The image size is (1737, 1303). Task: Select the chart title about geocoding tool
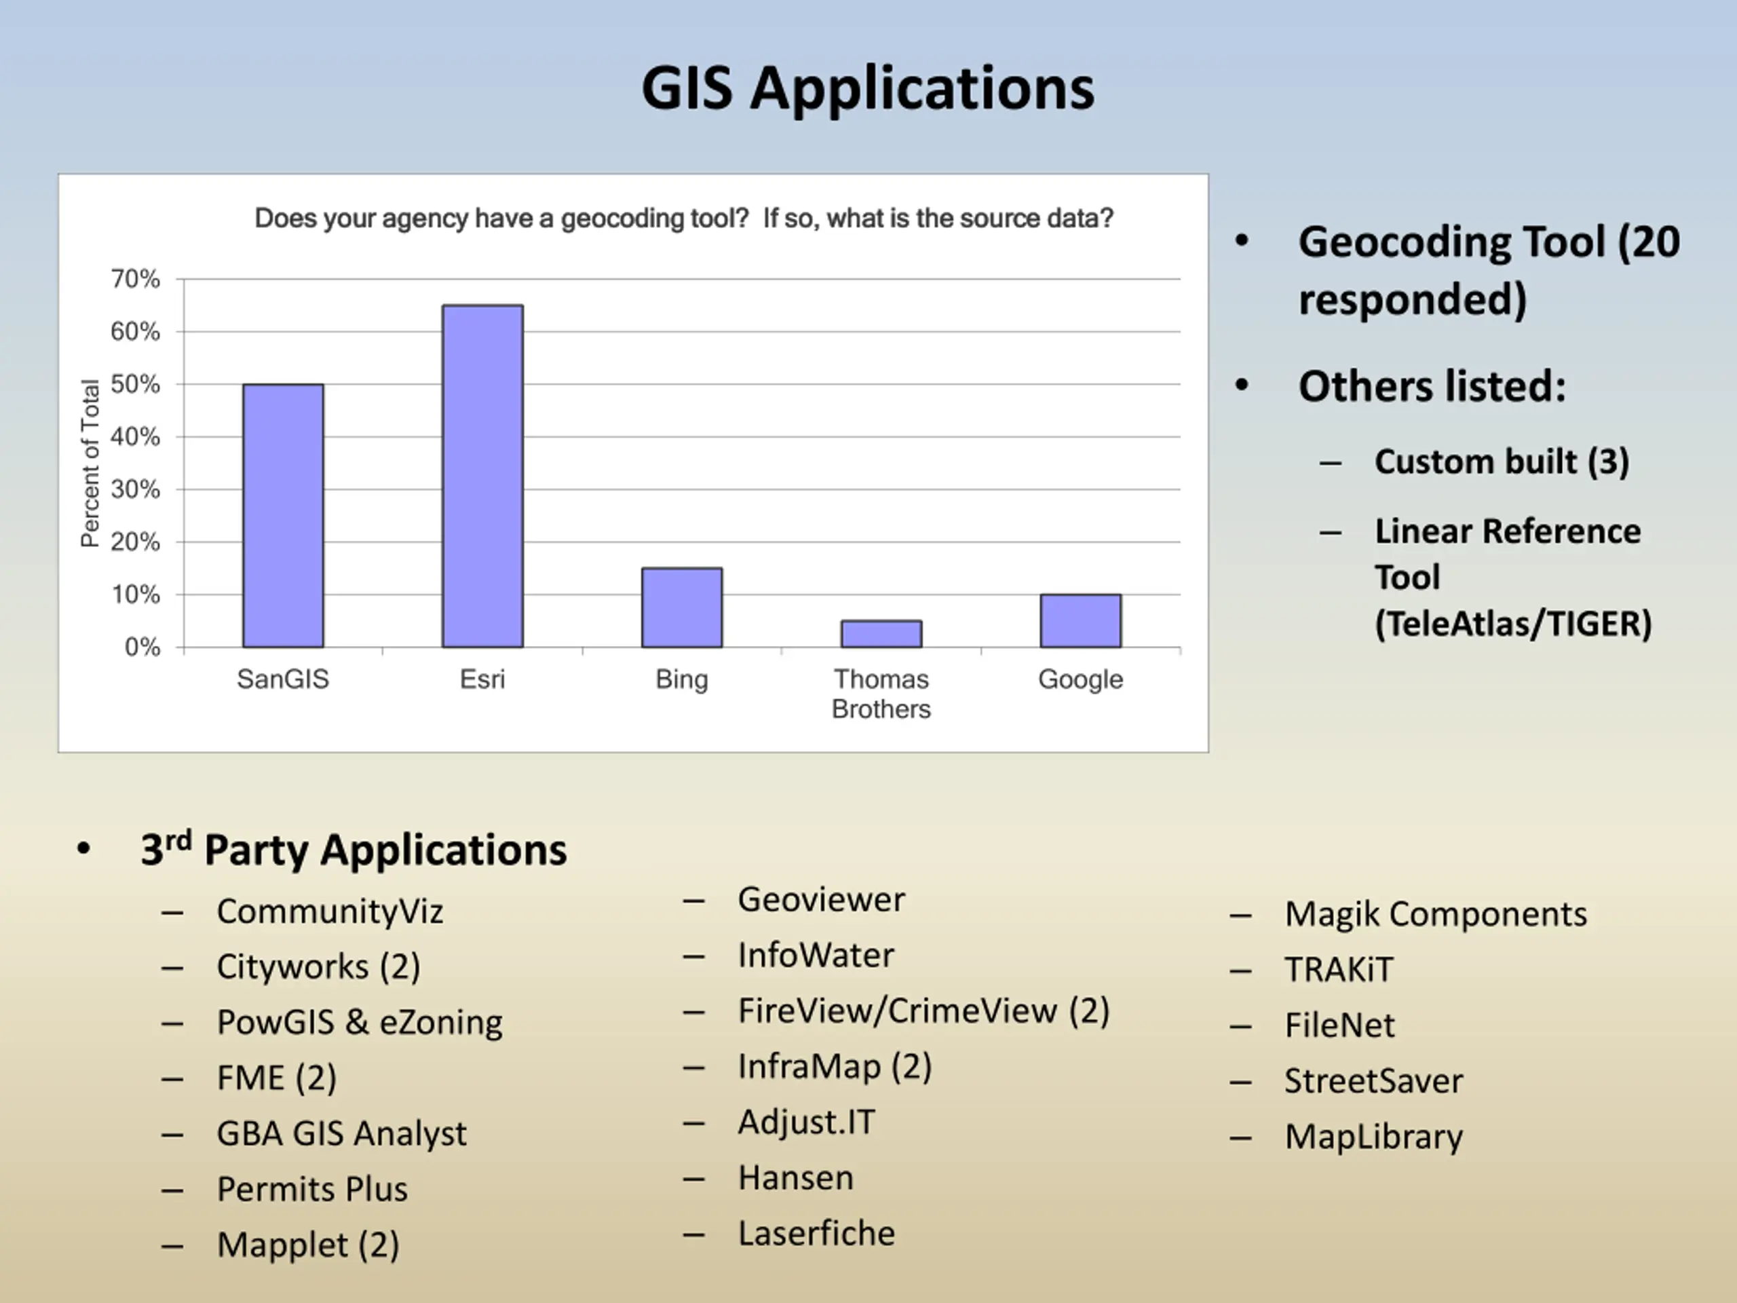click(x=684, y=219)
